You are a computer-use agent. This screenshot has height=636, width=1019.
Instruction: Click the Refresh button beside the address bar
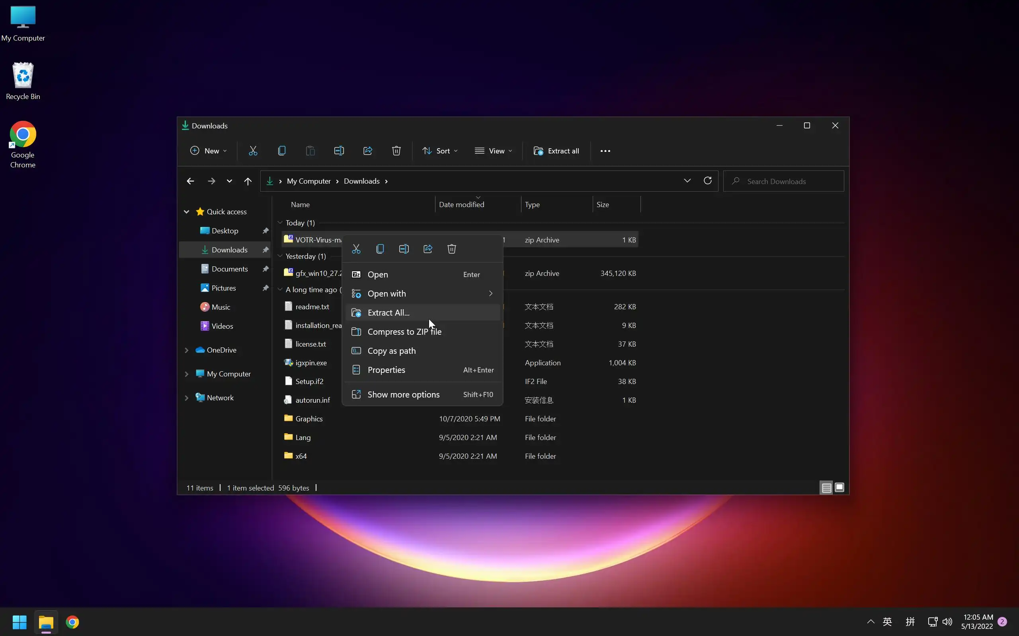pos(707,181)
